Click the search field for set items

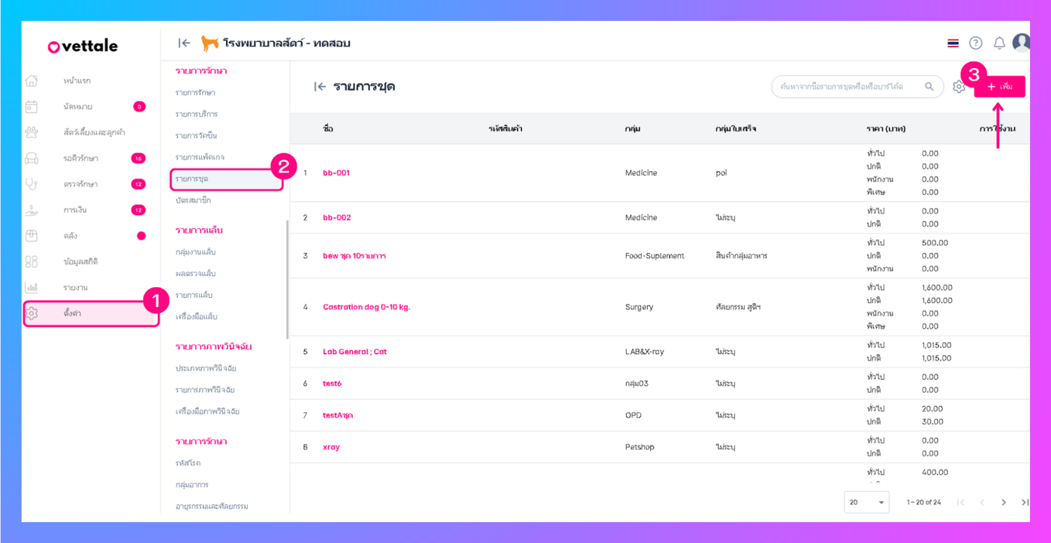[x=848, y=87]
